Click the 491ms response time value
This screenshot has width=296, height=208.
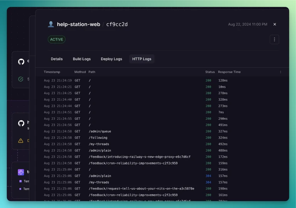pos(223,125)
